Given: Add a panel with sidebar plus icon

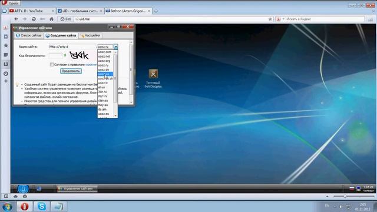Looking at the screenshot, I should pyautogui.click(x=6, y=81).
